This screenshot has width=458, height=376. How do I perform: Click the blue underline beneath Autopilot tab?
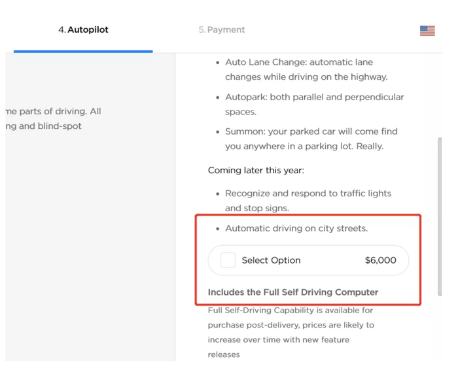83,51
